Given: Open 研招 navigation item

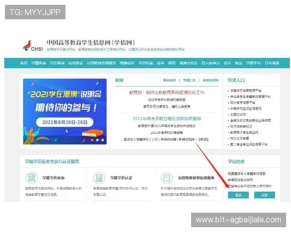Looking at the screenshot, I should coord(172,63).
